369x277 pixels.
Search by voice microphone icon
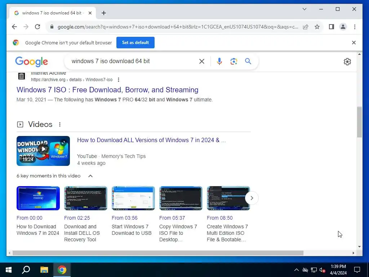pyautogui.click(x=219, y=61)
